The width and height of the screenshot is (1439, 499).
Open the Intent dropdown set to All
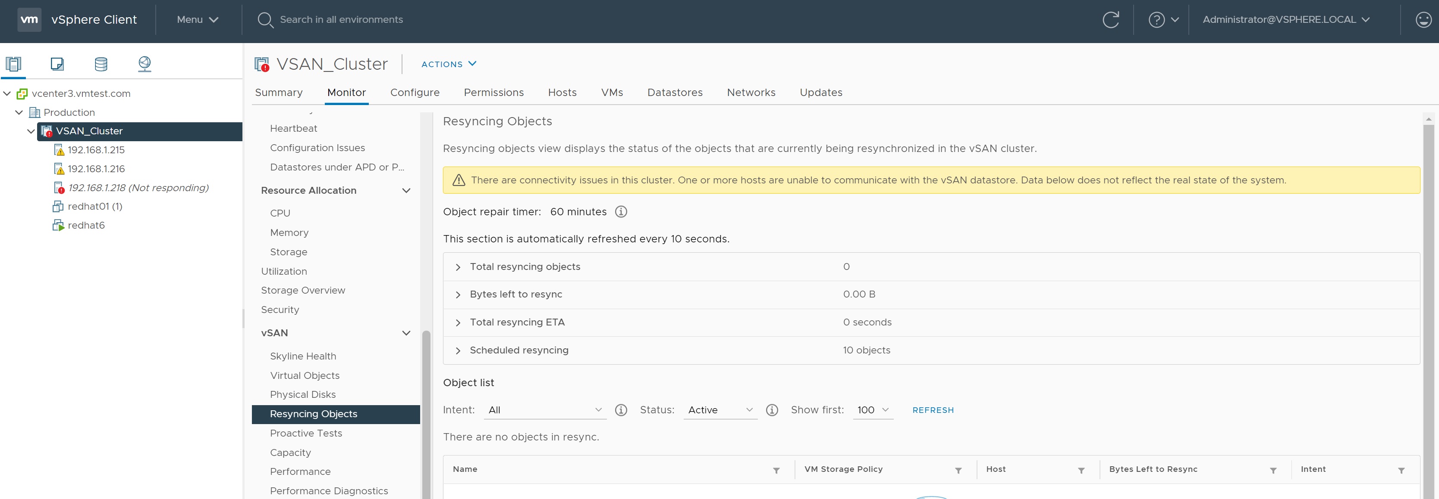pyautogui.click(x=545, y=410)
